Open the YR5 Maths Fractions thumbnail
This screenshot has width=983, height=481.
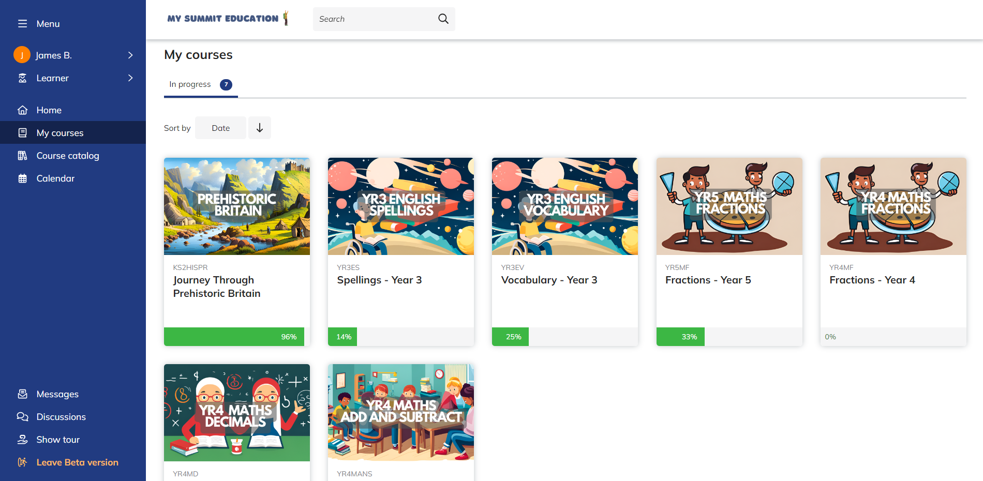coord(729,206)
